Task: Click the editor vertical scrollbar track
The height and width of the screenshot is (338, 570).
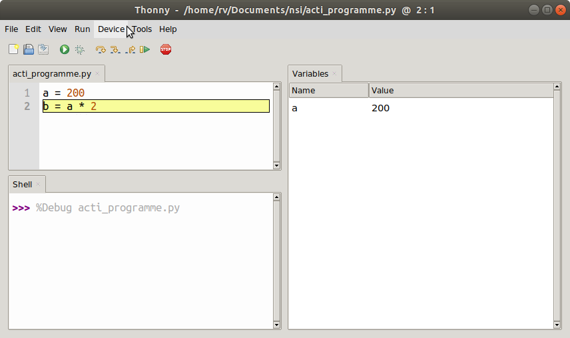Action: point(276,126)
